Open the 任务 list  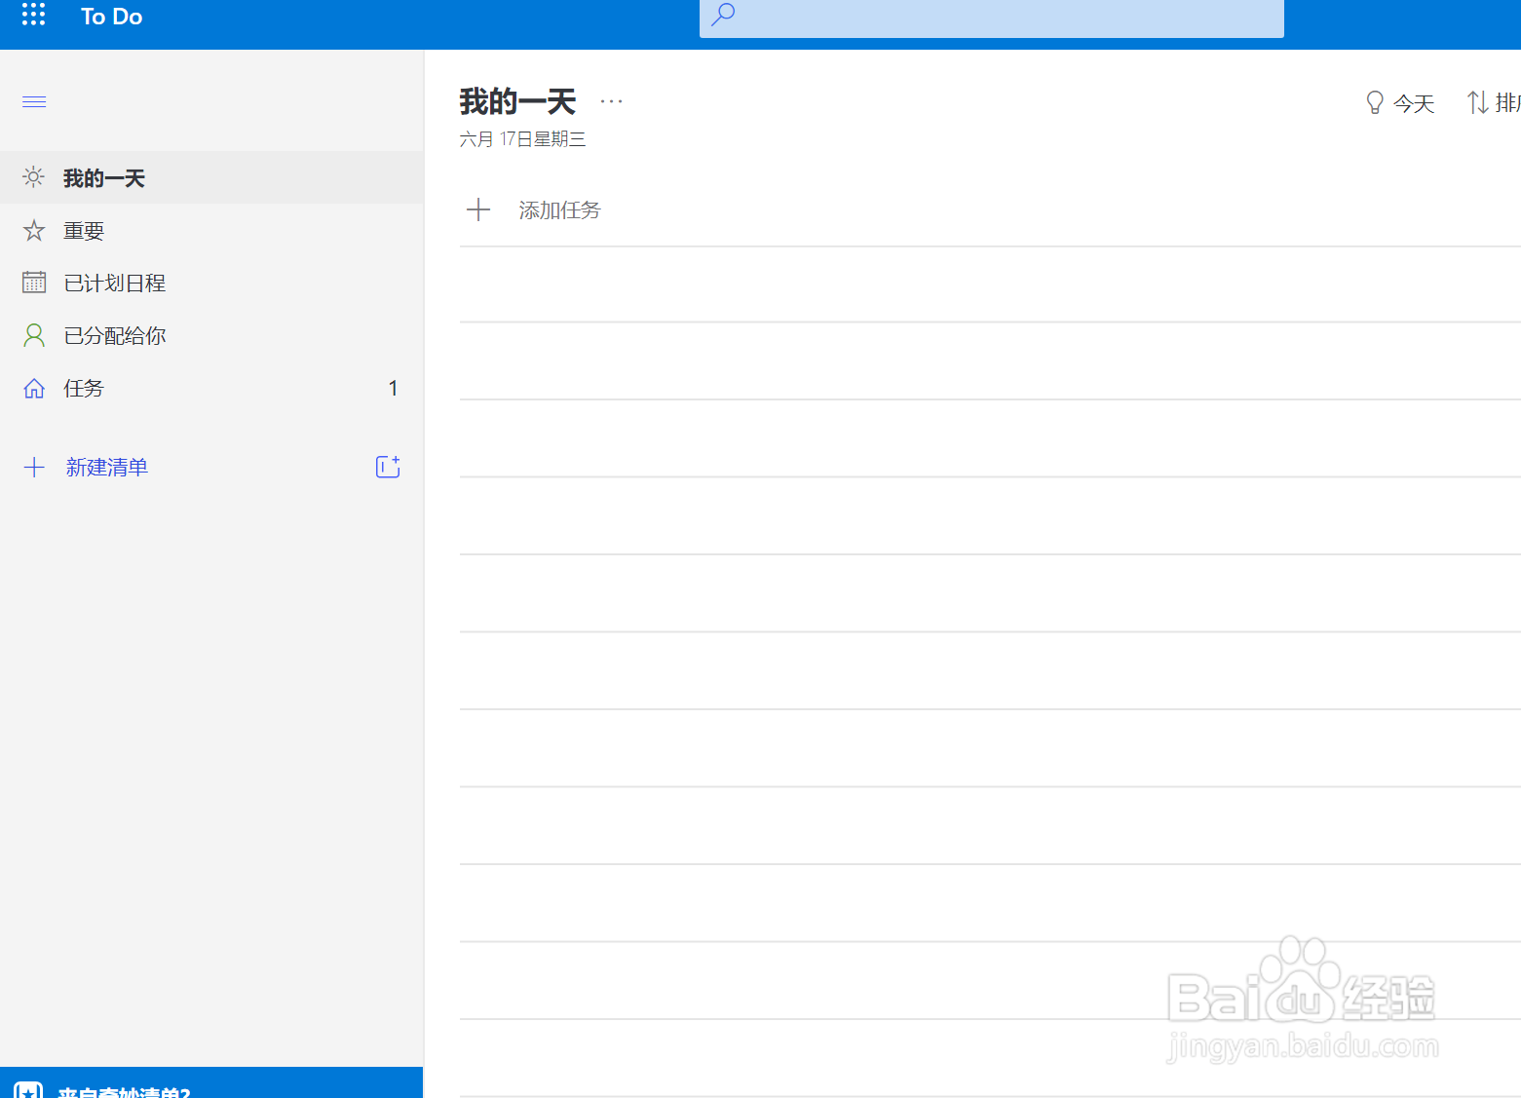(x=211, y=389)
